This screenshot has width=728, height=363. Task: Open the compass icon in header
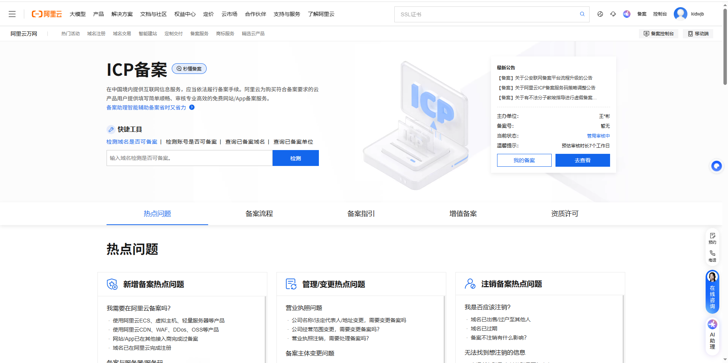pyautogui.click(x=600, y=14)
